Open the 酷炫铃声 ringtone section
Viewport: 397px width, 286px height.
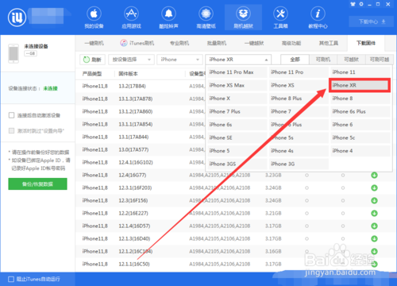click(168, 17)
